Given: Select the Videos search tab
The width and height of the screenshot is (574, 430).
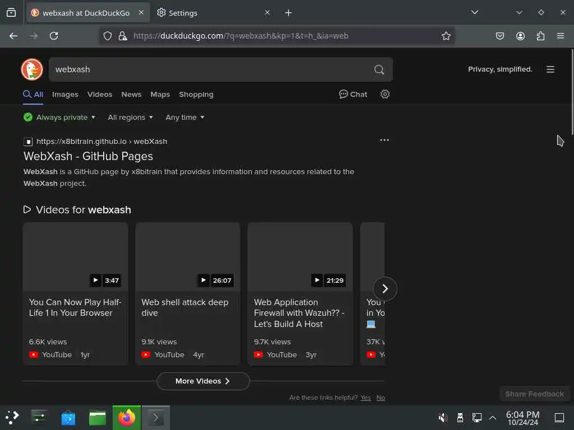Looking at the screenshot, I should [100, 94].
